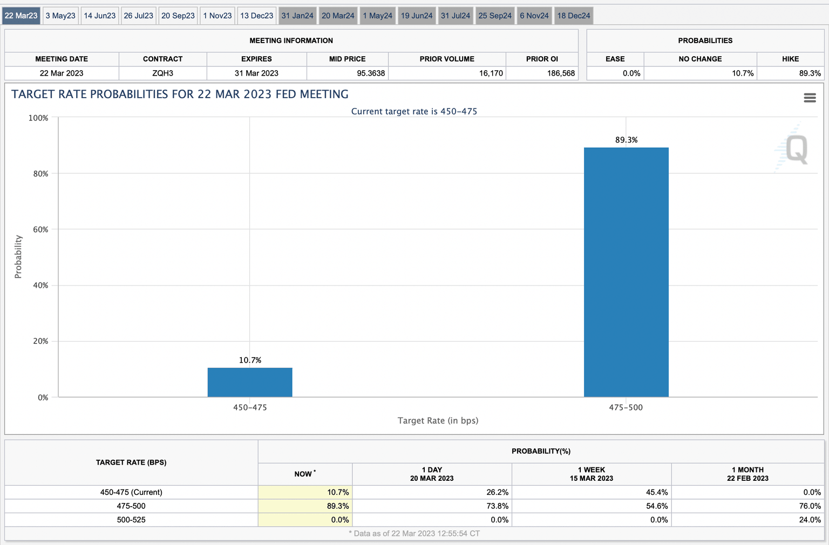This screenshot has height=545, width=829.
Task: Select the 25 Sep24 meeting tab
Action: 494,15
